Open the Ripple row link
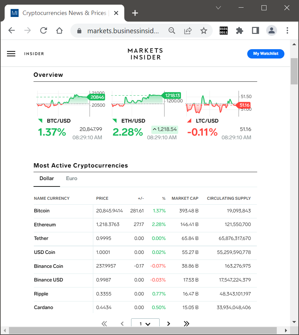 coord(41,294)
